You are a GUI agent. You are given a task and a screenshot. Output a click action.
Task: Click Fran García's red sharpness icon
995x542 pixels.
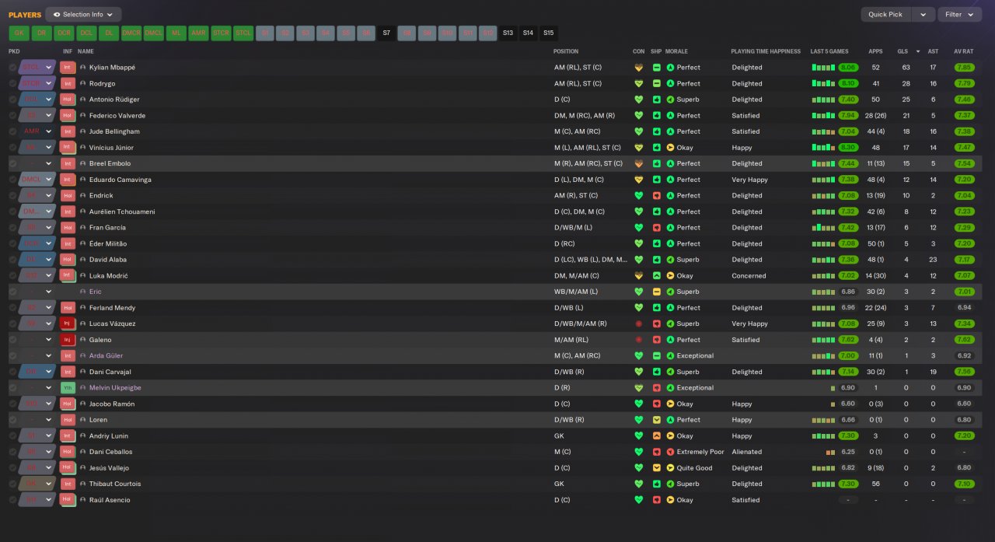click(657, 228)
